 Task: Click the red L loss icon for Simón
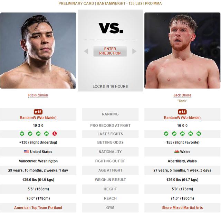pyautogui.click(x=55, y=133)
